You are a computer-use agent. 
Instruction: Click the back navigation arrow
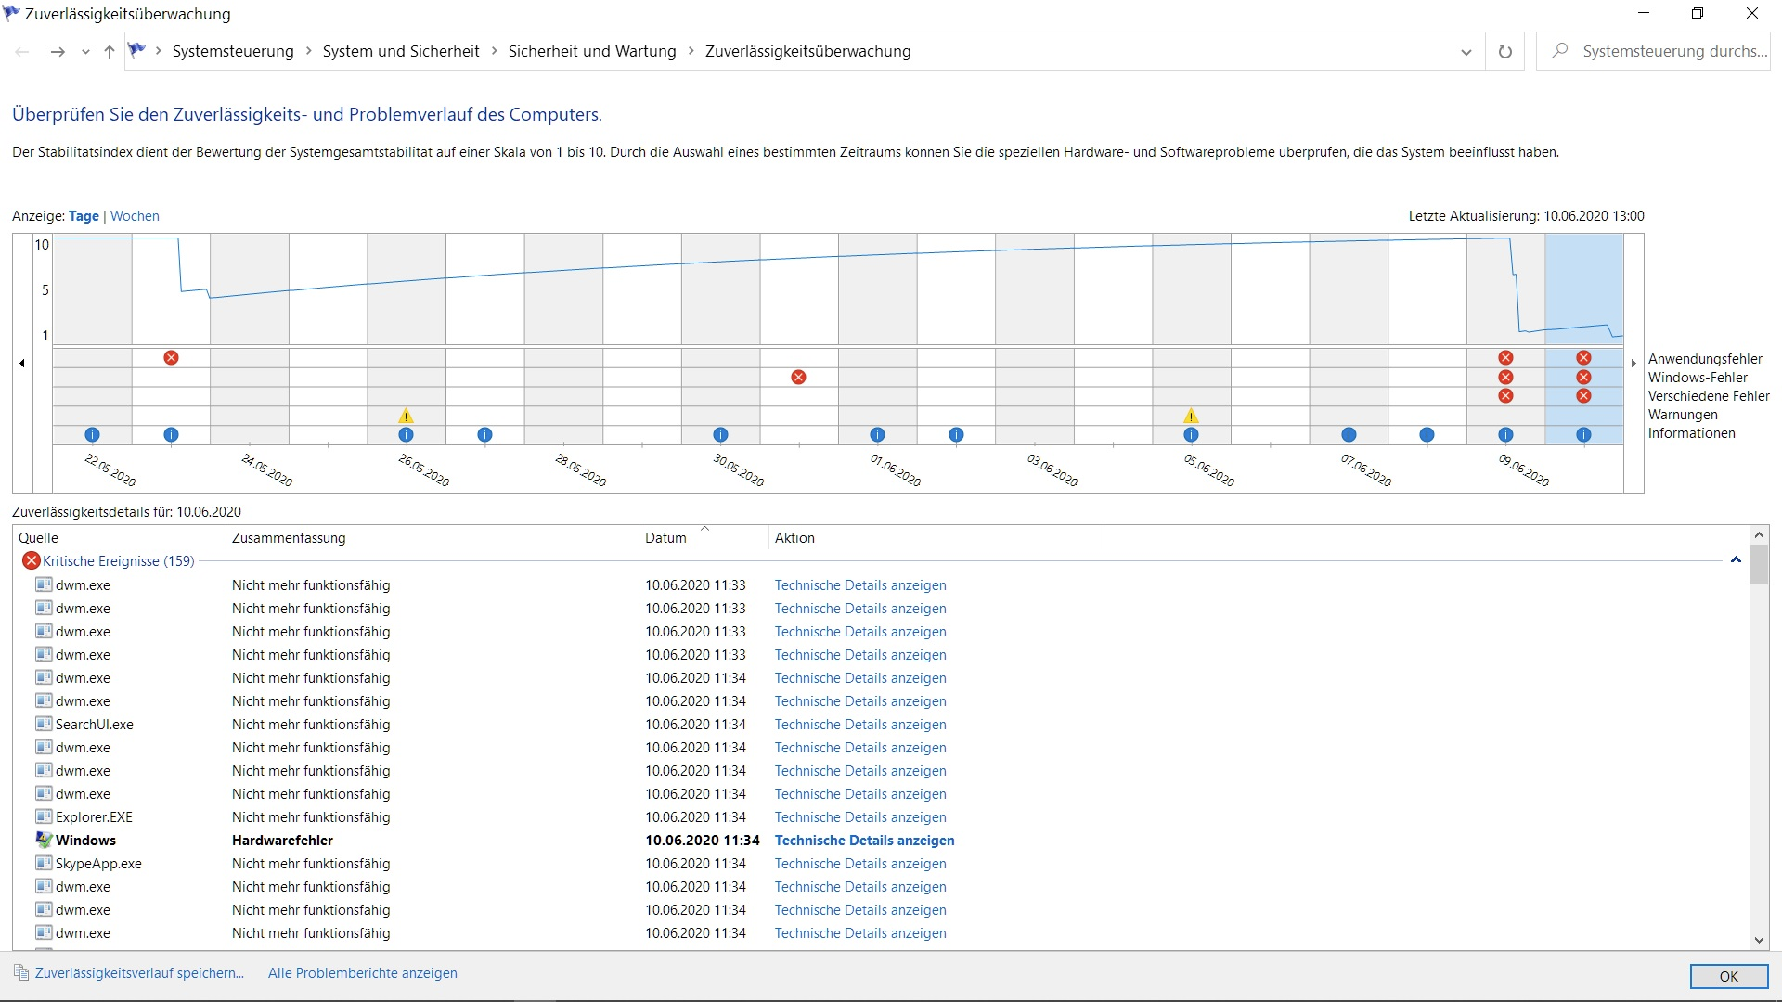(22, 52)
